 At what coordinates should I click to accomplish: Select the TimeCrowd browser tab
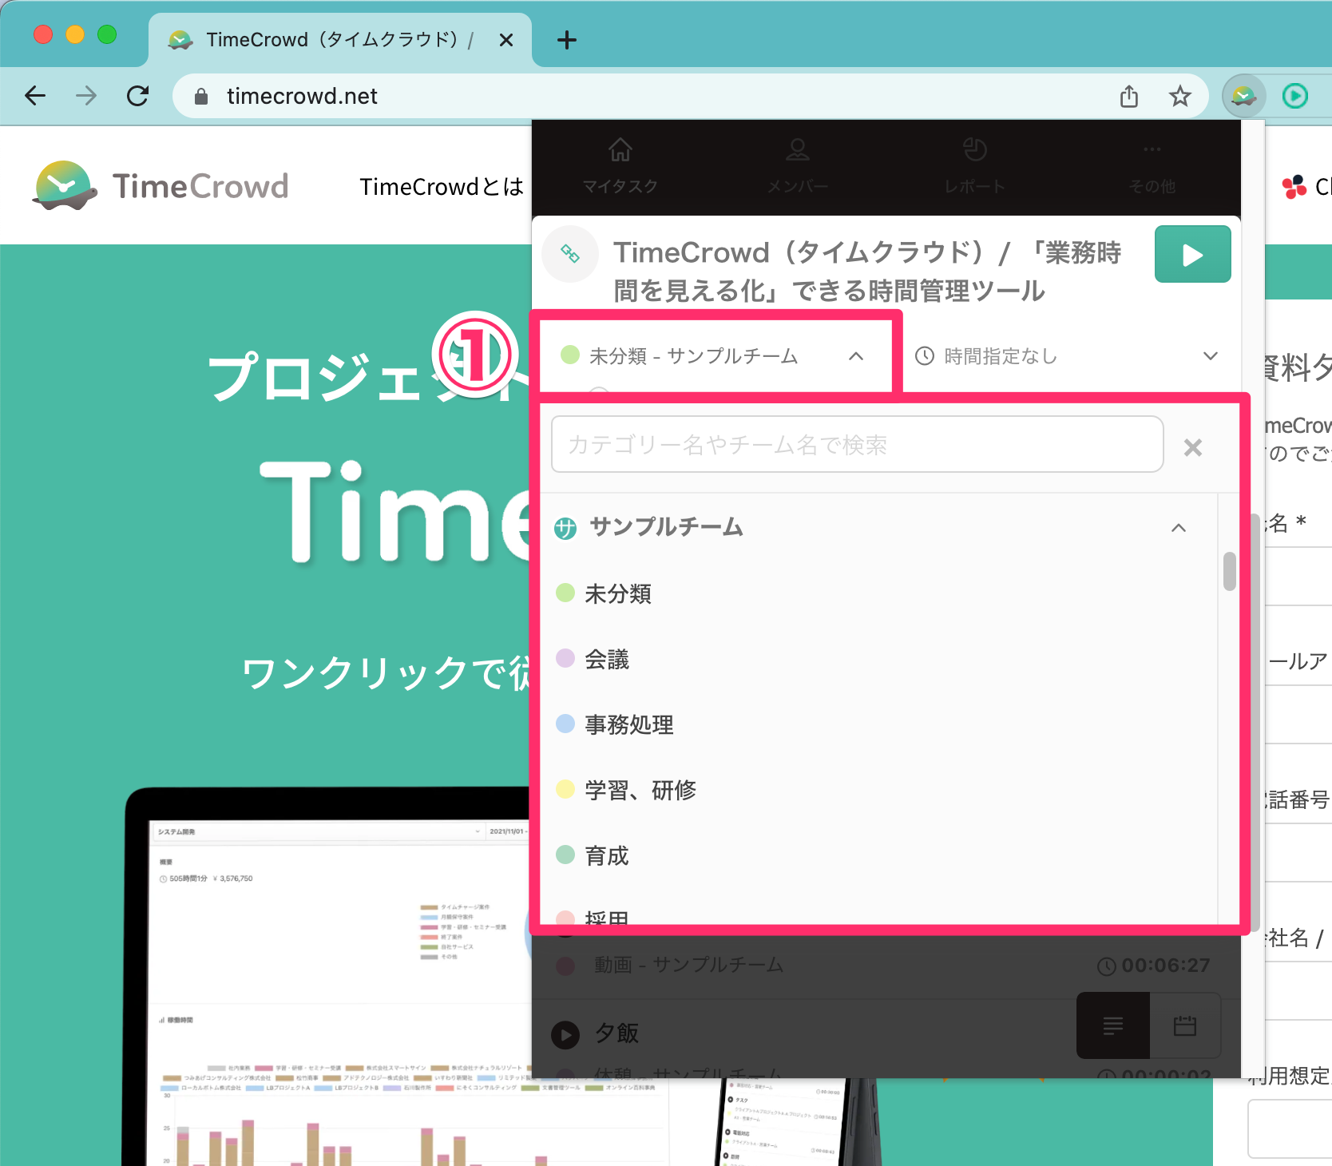click(x=319, y=39)
